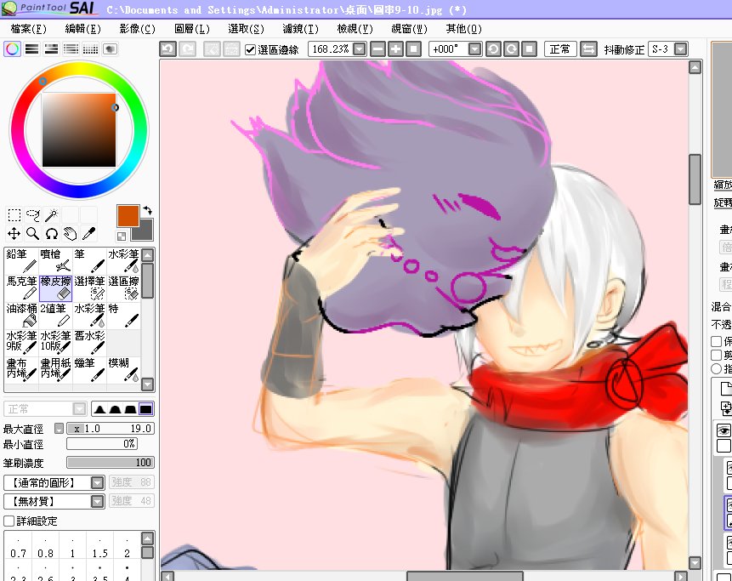Click the zoom out minus button
The height and width of the screenshot is (581, 732).
378,49
